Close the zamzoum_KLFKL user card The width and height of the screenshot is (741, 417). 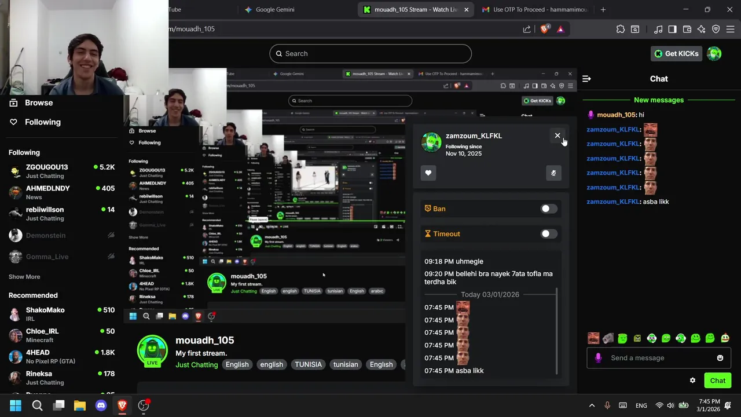coord(557,136)
